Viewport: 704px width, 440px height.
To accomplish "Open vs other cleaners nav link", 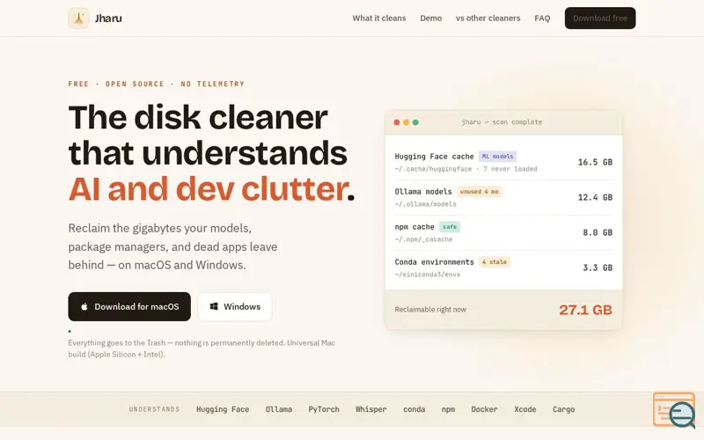I will point(488,18).
